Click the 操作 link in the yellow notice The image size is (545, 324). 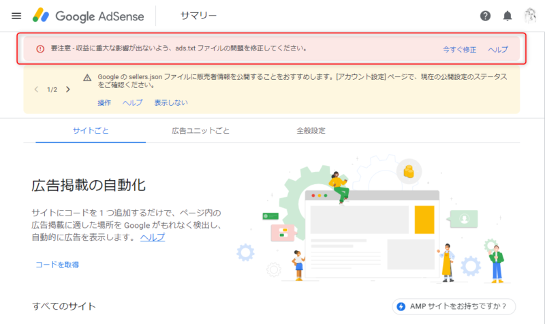pyautogui.click(x=104, y=103)
